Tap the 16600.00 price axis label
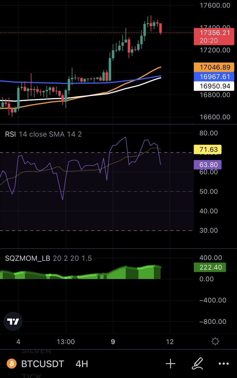This screenshot has height=378, width=237. point(216,117)
